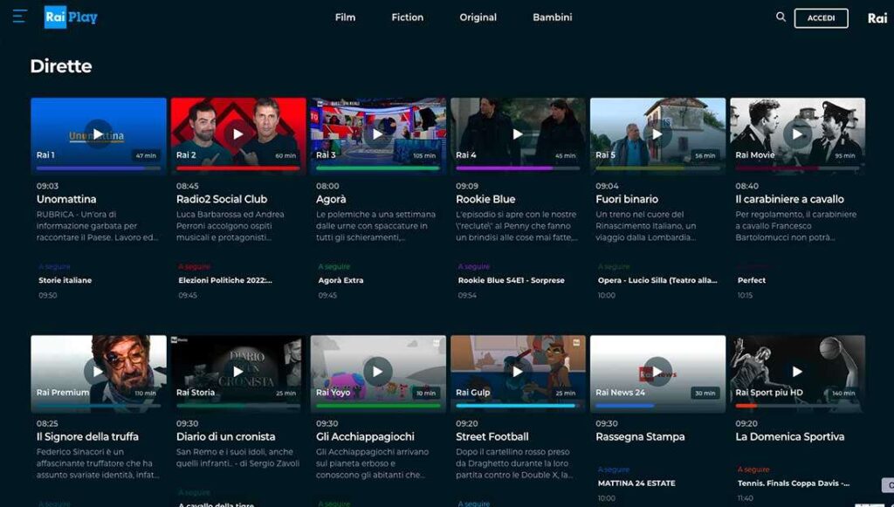The height and width of the screenshot is (507, 894).
Task: Play Rai Gulp Street Football stream
Action: click(518, 372)
